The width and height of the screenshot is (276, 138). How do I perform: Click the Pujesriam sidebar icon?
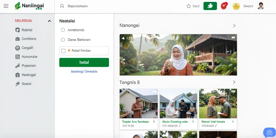point(18,66)
